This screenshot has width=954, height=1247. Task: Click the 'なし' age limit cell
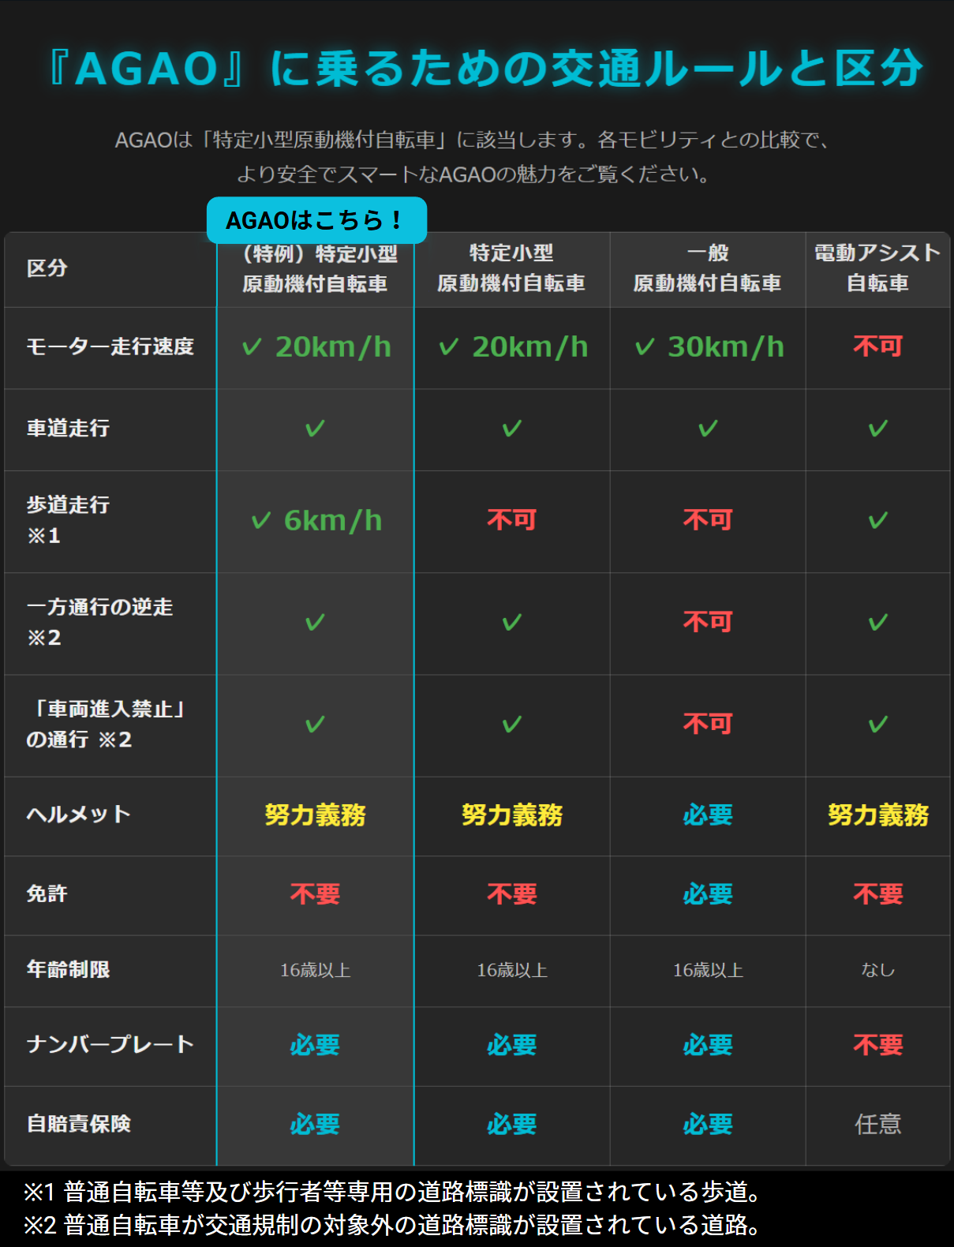click(x=877, y=970)
